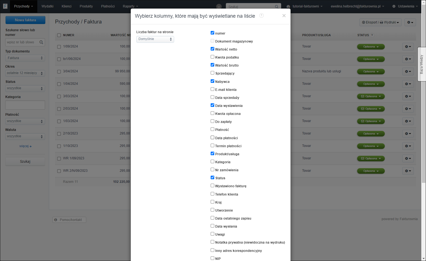Open list settings gear next to Eksport

410,22
